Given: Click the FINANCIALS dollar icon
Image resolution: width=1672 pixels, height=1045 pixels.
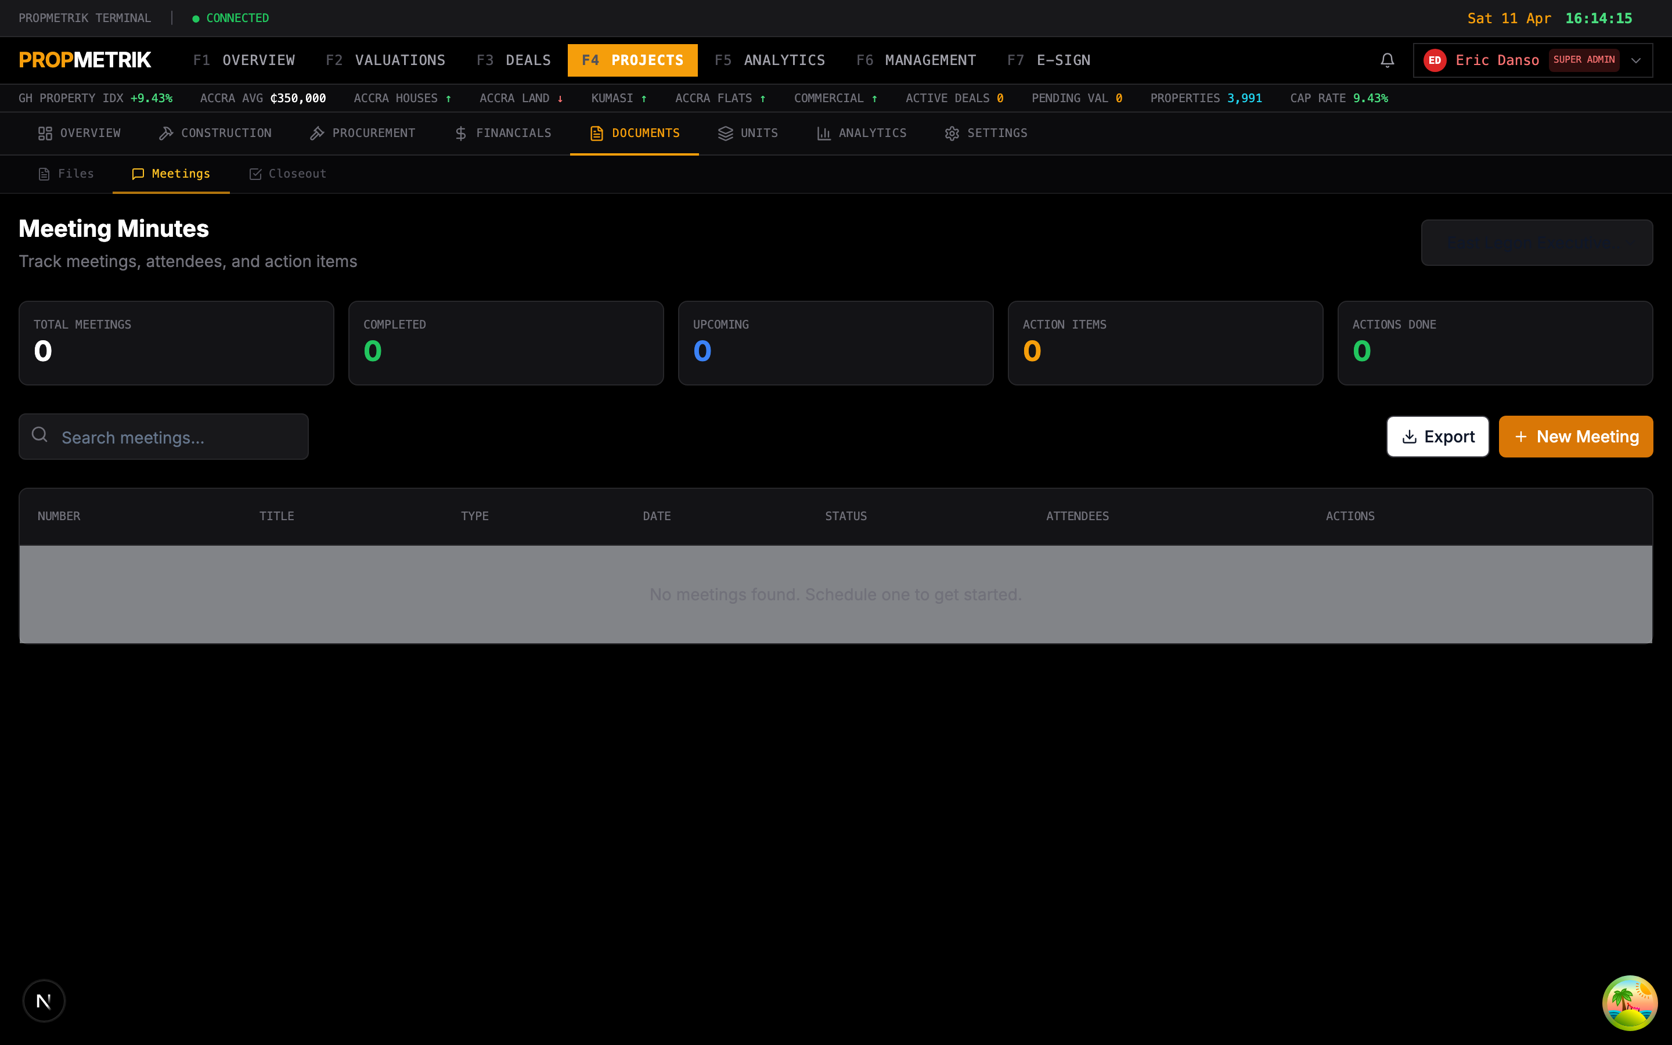Looking at the screenshot, I should coord(461,134).
